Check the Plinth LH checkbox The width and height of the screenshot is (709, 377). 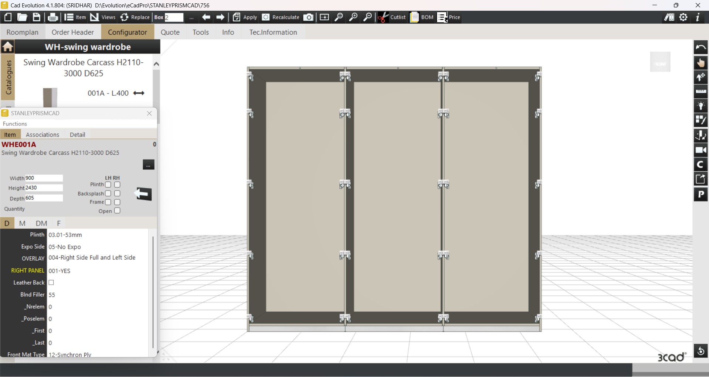[x=108, y=185]
